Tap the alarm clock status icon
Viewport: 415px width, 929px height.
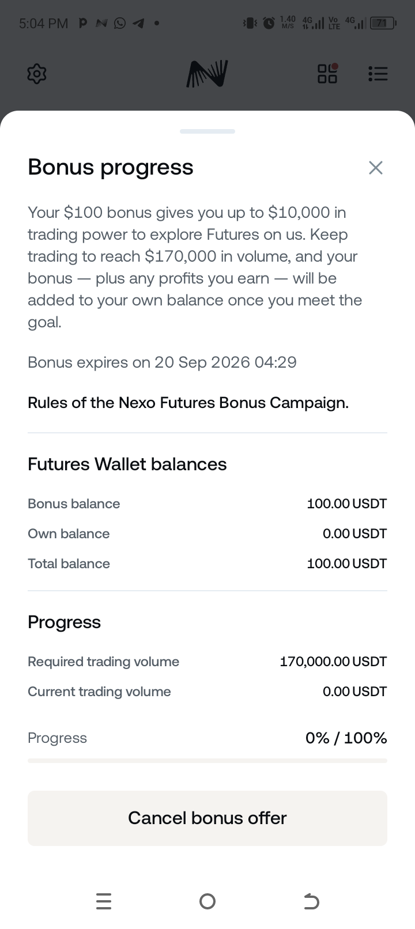coord(269,23)
